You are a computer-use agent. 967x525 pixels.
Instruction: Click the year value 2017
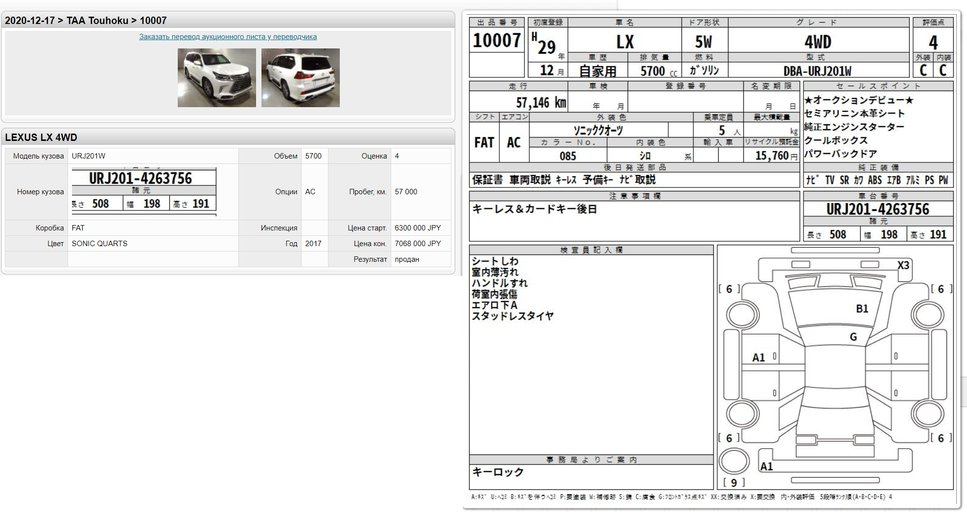(x=313, y=244)
